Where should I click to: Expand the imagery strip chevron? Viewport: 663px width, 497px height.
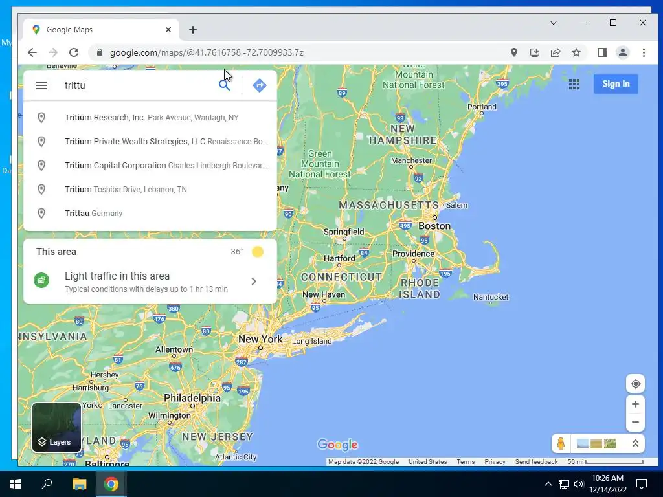[x=635, y=443]
